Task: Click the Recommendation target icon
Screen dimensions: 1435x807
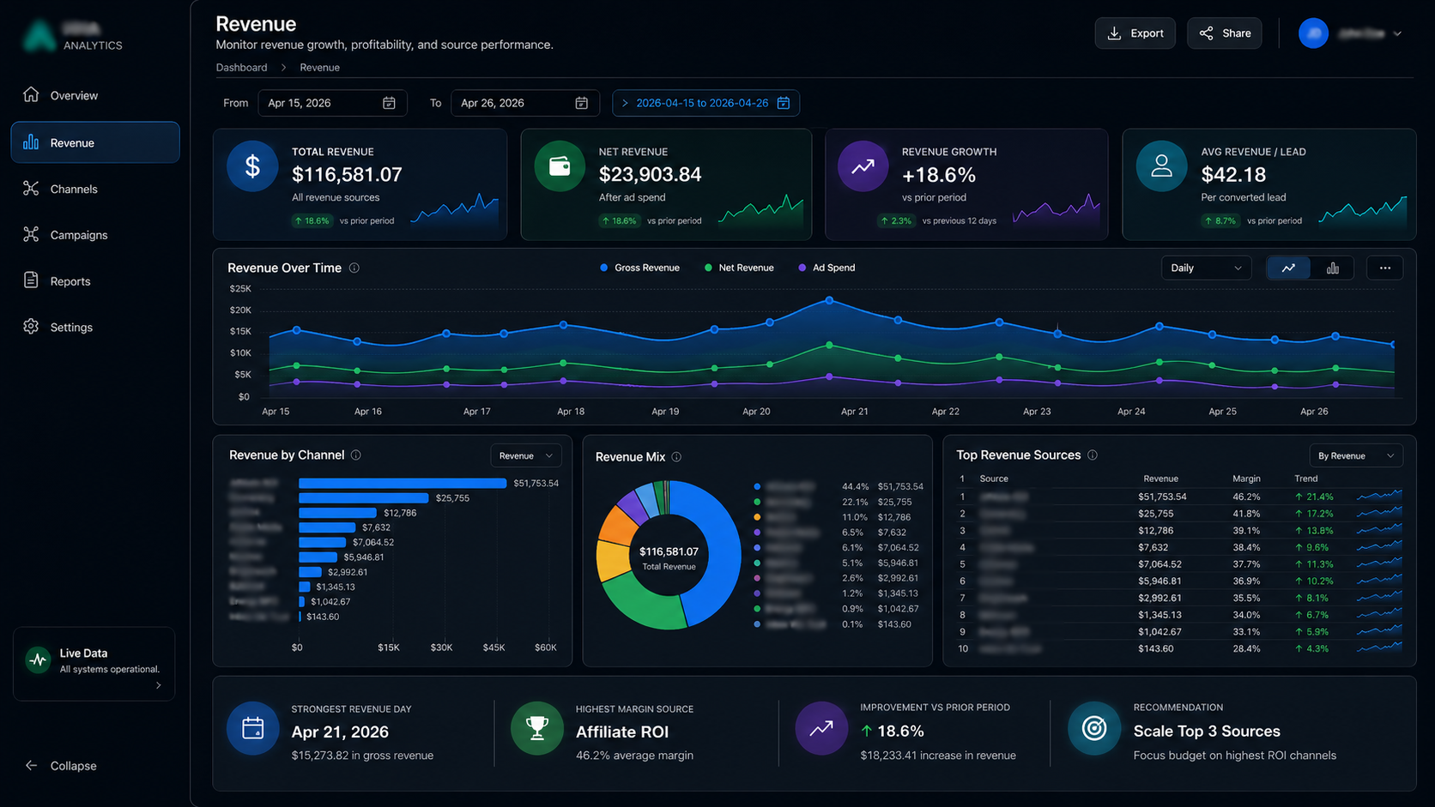Action: [1094, 728]
